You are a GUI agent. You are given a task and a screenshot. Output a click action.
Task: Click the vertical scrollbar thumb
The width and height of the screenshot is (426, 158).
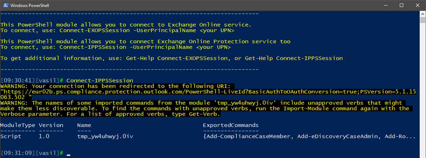[423, 20]
